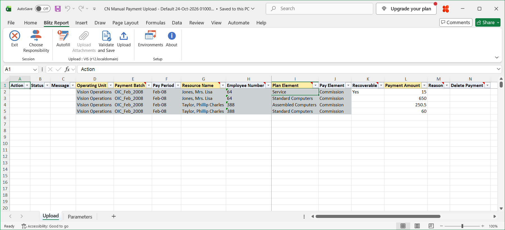Switch to the Parameters sheet
The height and width of the screenshot is (230, 505).
(x=80, y=217)
